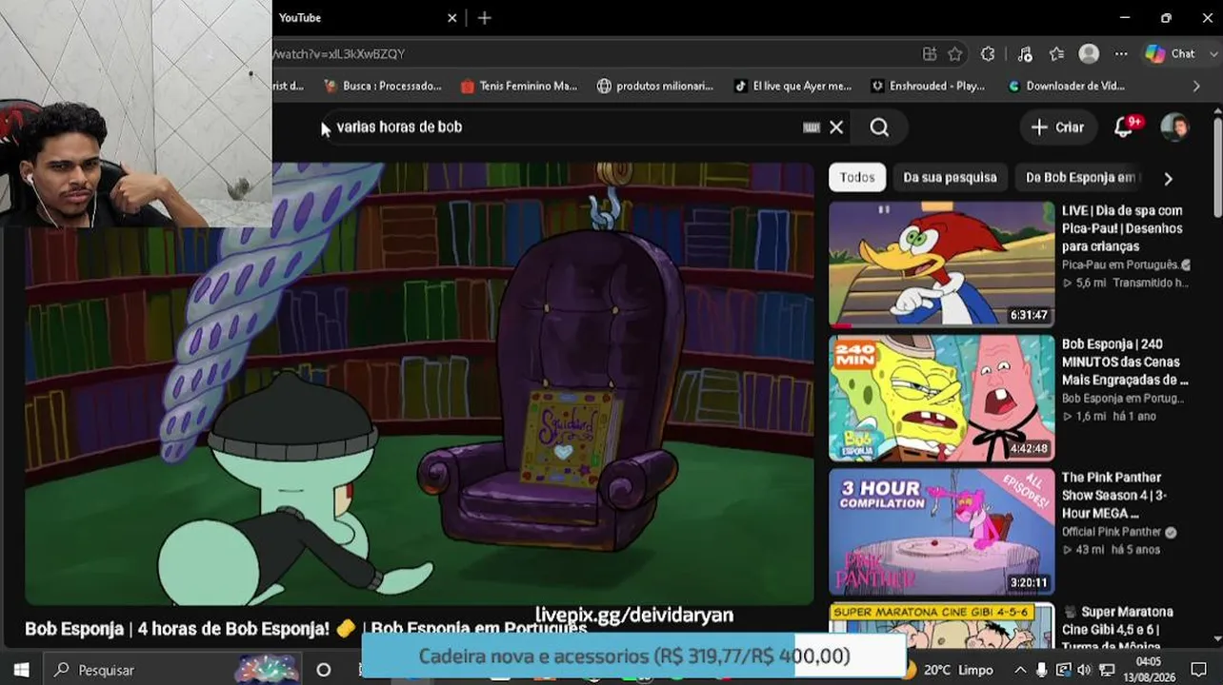
Task: Select the Todos filter chip
Action: 857,178
